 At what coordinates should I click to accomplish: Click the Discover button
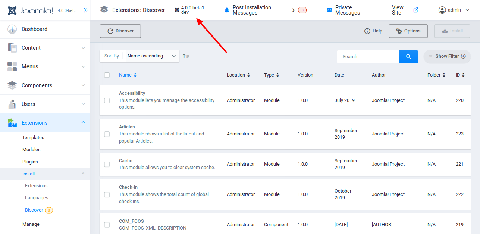coord(120,31)
